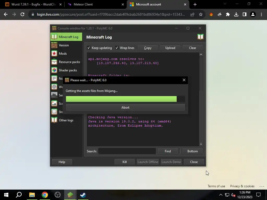267x200 pixels.
Task: Click the Windows Start button
Action: [6, 195]
